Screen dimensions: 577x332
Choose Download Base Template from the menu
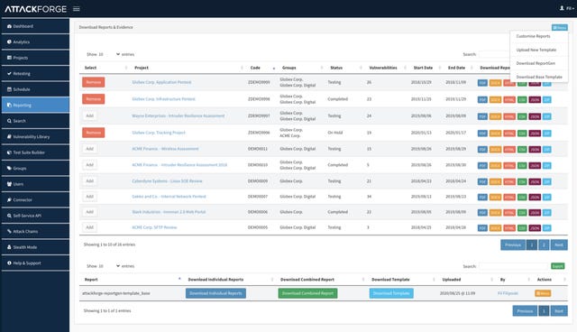pos(539,77)
